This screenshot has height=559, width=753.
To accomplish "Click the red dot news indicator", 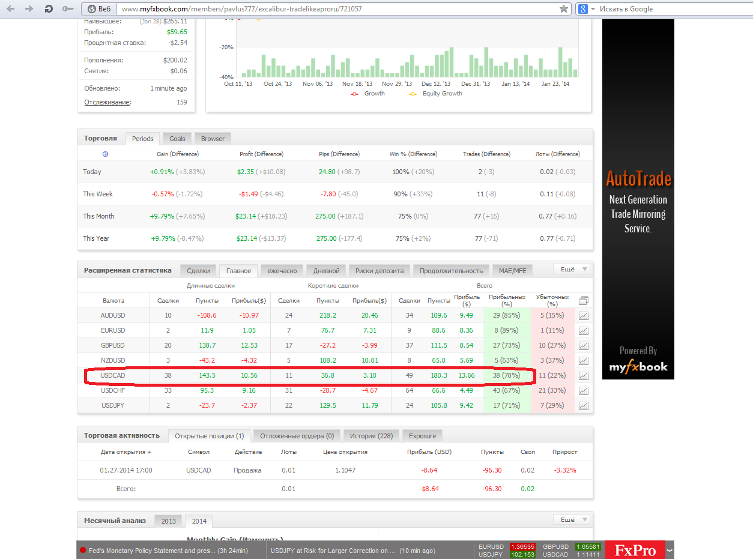I will [x=83, y=551].
